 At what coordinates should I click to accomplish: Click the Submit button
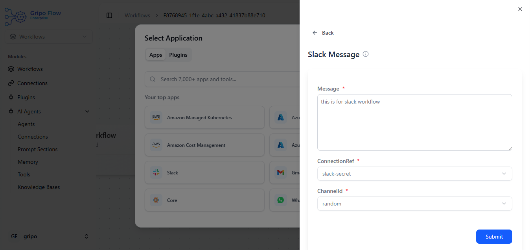point(494,237)
